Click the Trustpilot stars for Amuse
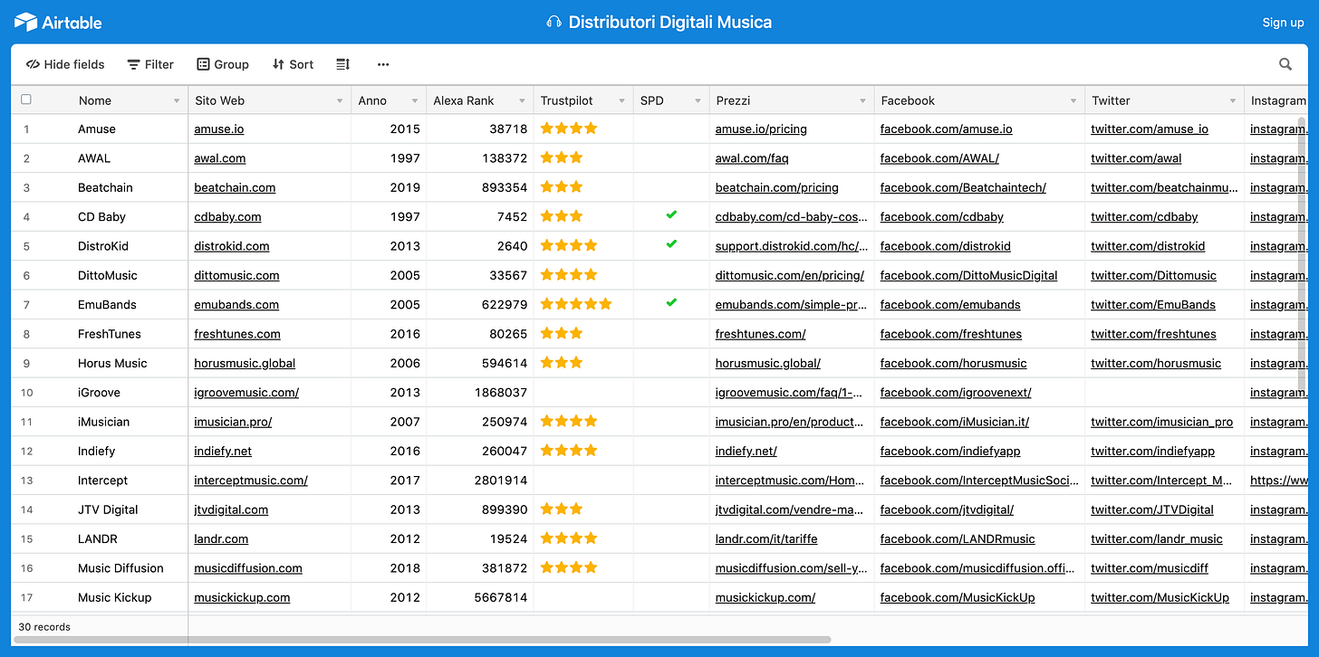Viewport: 1319px width, 657px height. tap(569, 129)
